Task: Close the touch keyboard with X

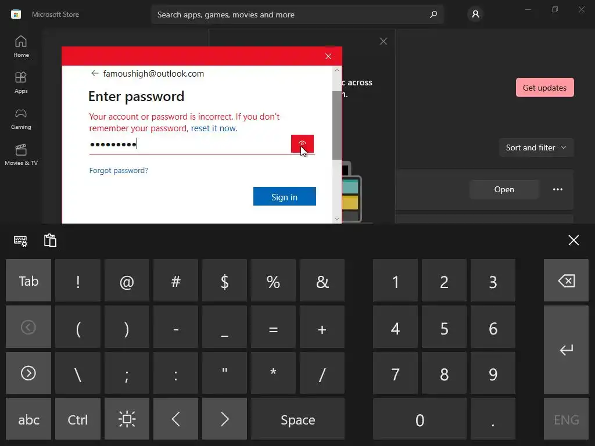Action: 574,240
